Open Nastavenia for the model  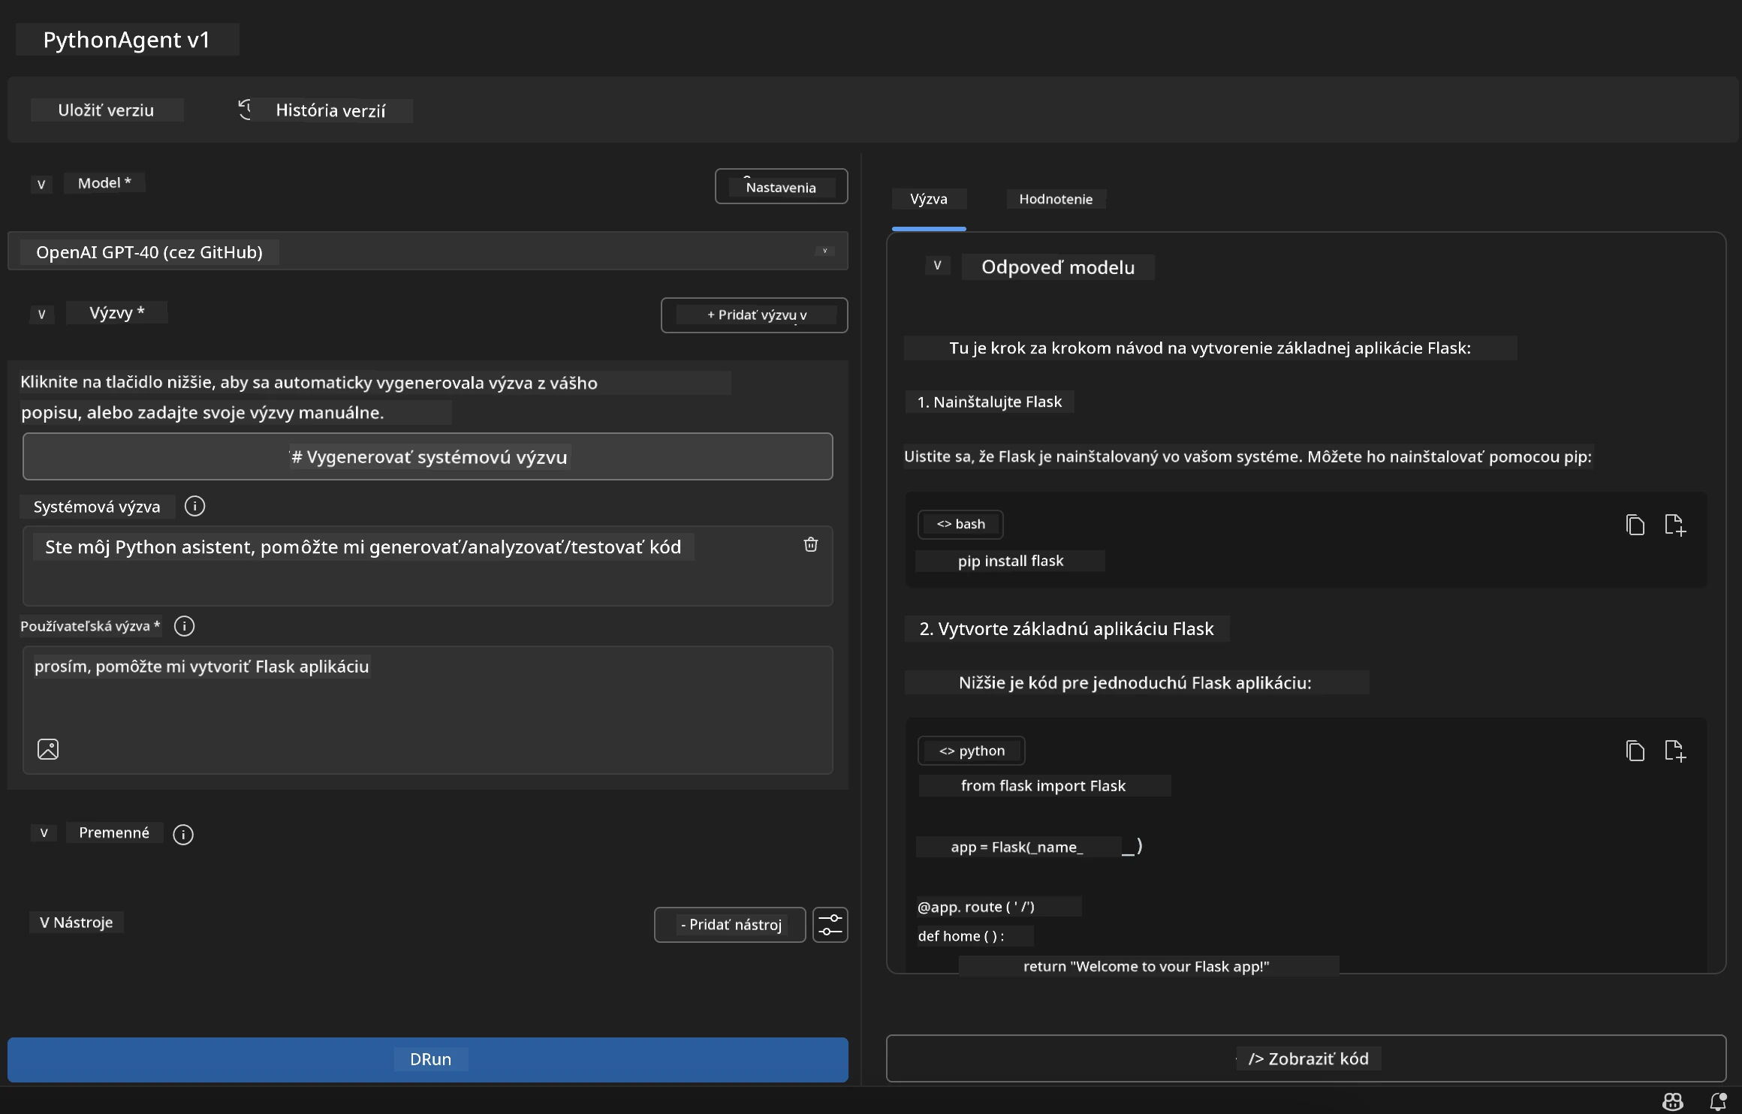781,186
